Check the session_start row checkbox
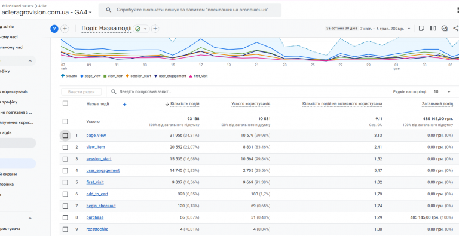Image resolution: width=459 pixels, height=236 pixels. tap(65, 159)
